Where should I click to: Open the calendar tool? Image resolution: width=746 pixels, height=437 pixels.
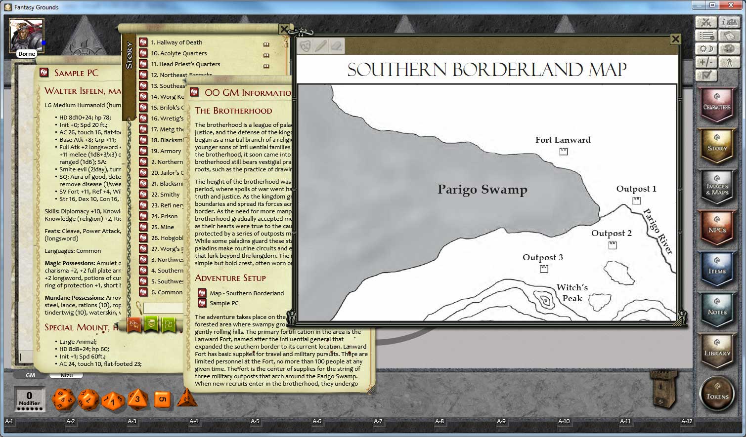coord(728,35)
